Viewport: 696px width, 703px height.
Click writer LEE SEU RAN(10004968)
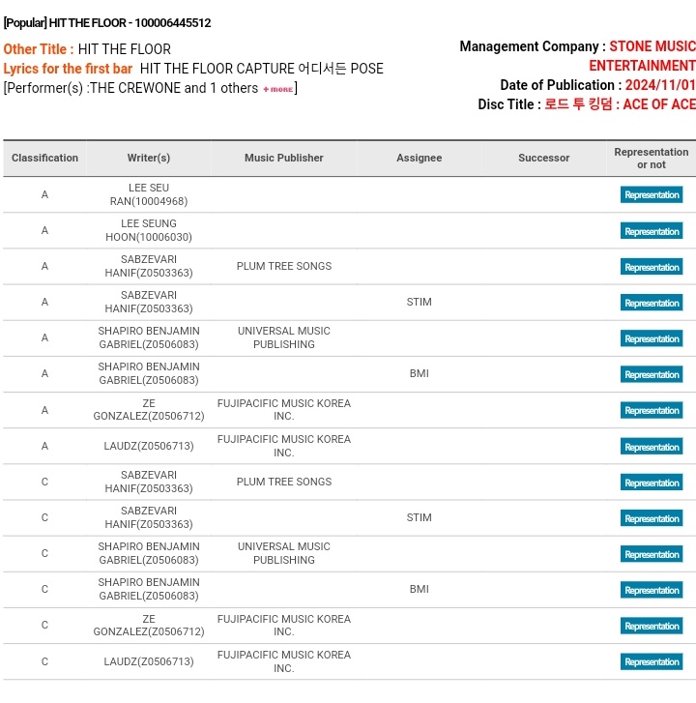[x=149, y=194]
